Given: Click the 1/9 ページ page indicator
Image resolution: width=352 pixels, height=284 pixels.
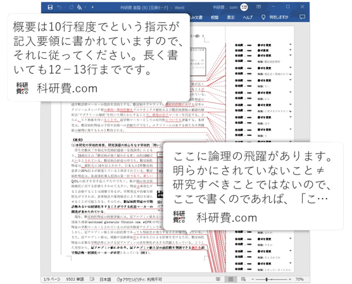Looking at the screenshot, I should click(52, 280).
